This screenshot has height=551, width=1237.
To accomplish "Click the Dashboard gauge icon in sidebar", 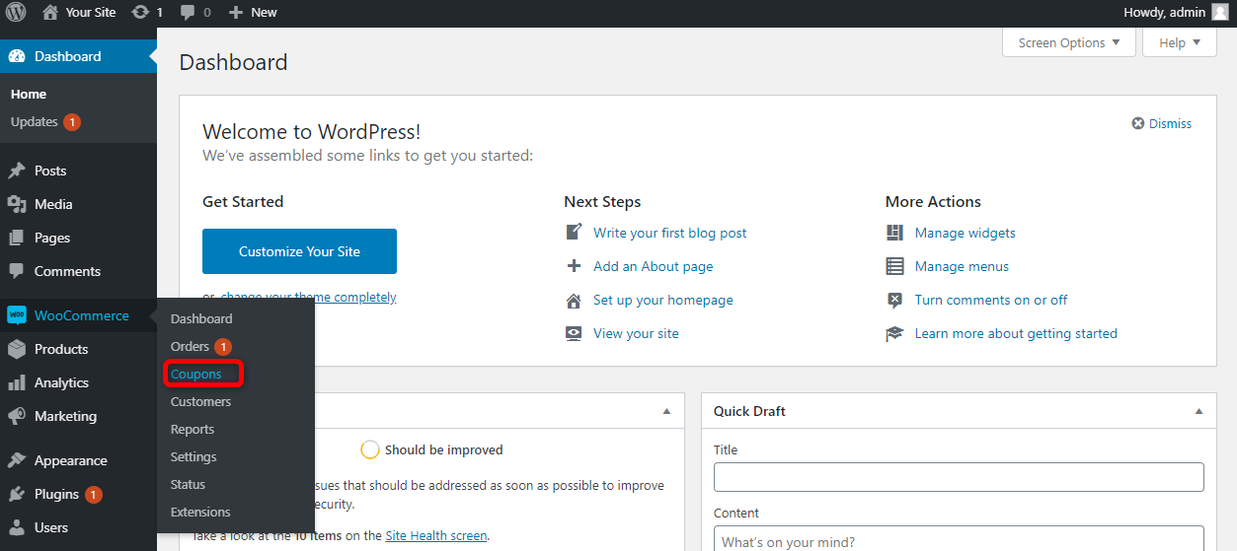I will coord(17,56).
